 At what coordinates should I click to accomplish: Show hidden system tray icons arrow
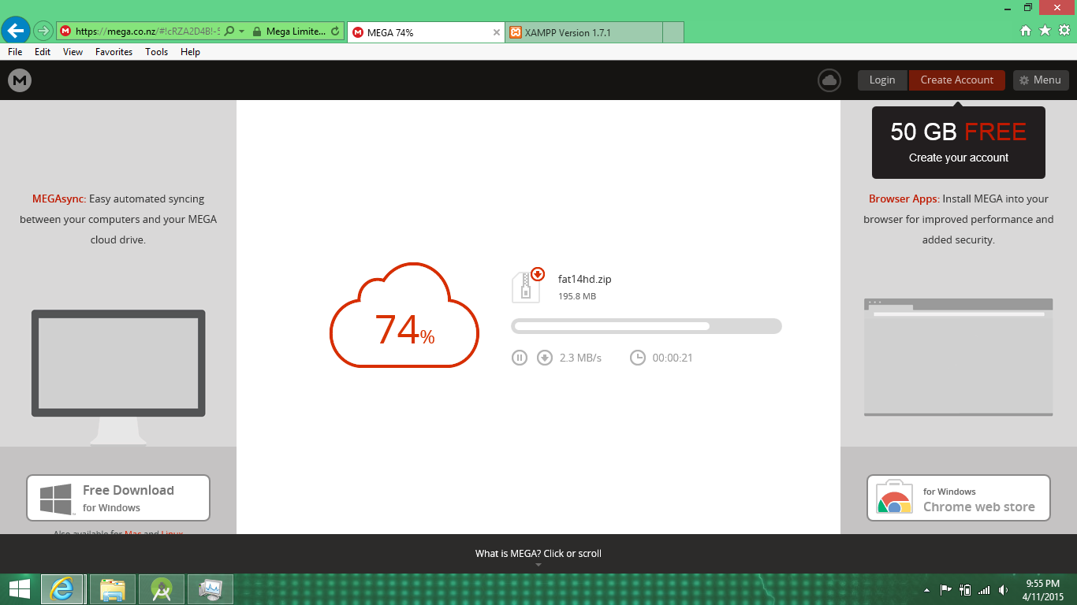click(926, 590)
